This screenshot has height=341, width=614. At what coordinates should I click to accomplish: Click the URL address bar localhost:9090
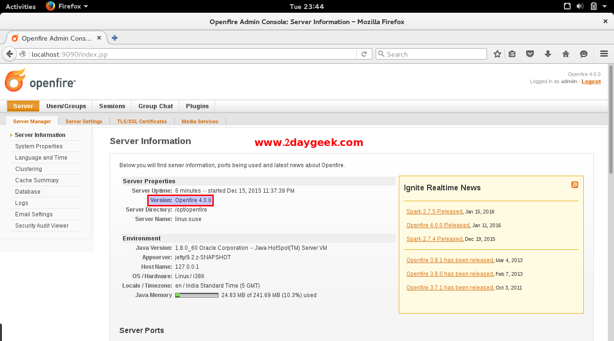click(x=193, y=54)
